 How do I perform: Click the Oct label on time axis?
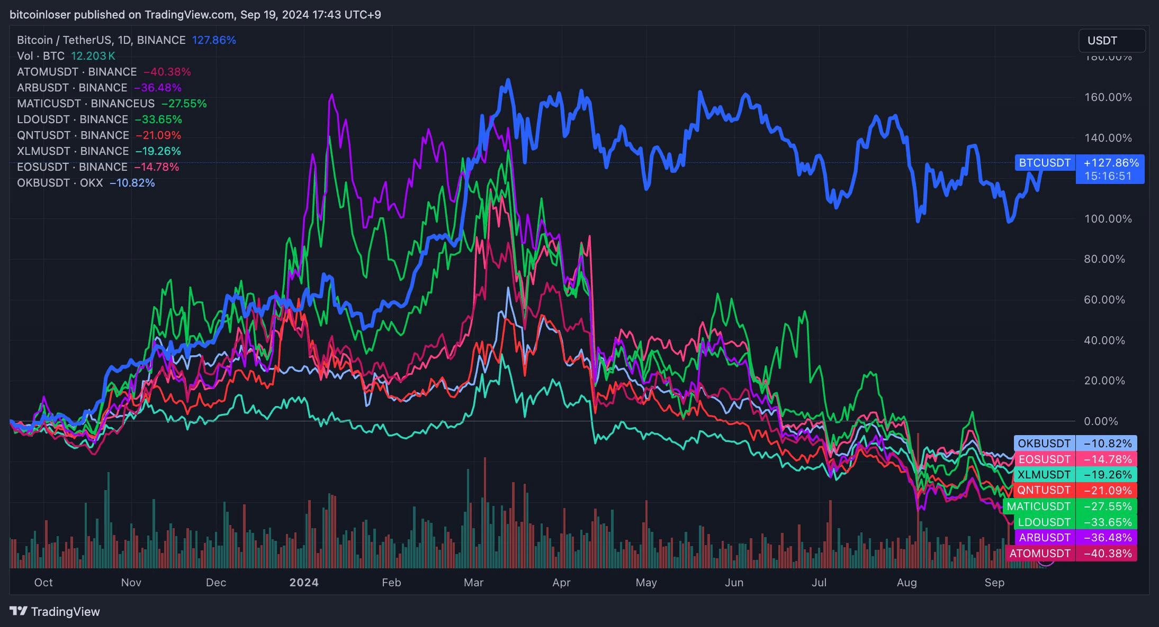coord(43,583)
